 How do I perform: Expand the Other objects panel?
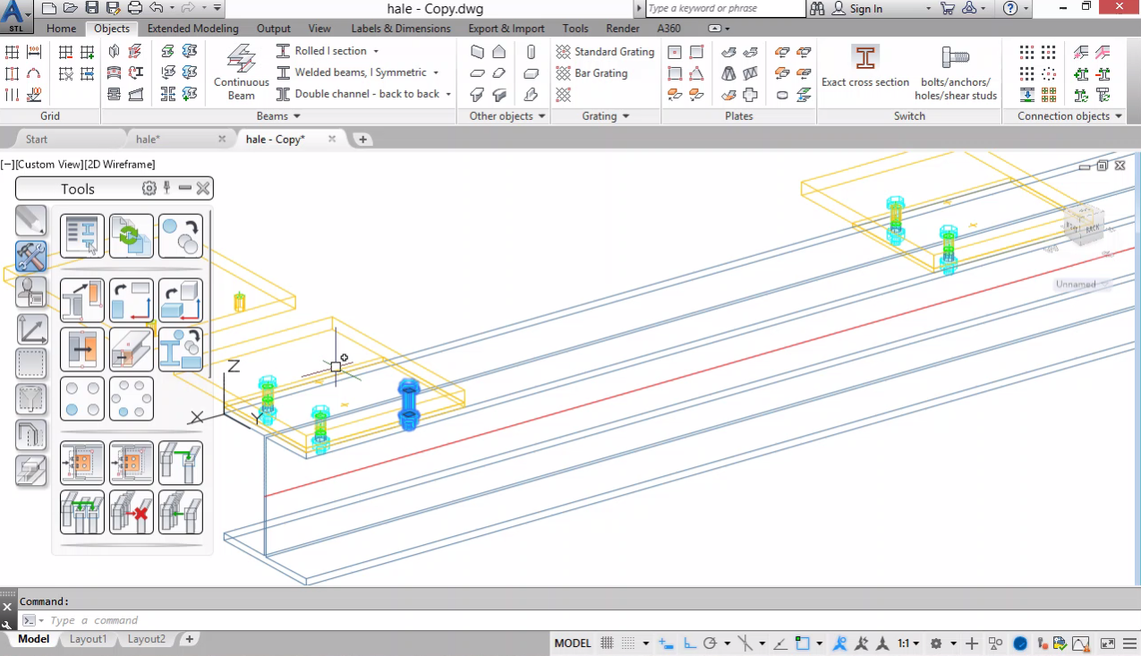point(507,116)
